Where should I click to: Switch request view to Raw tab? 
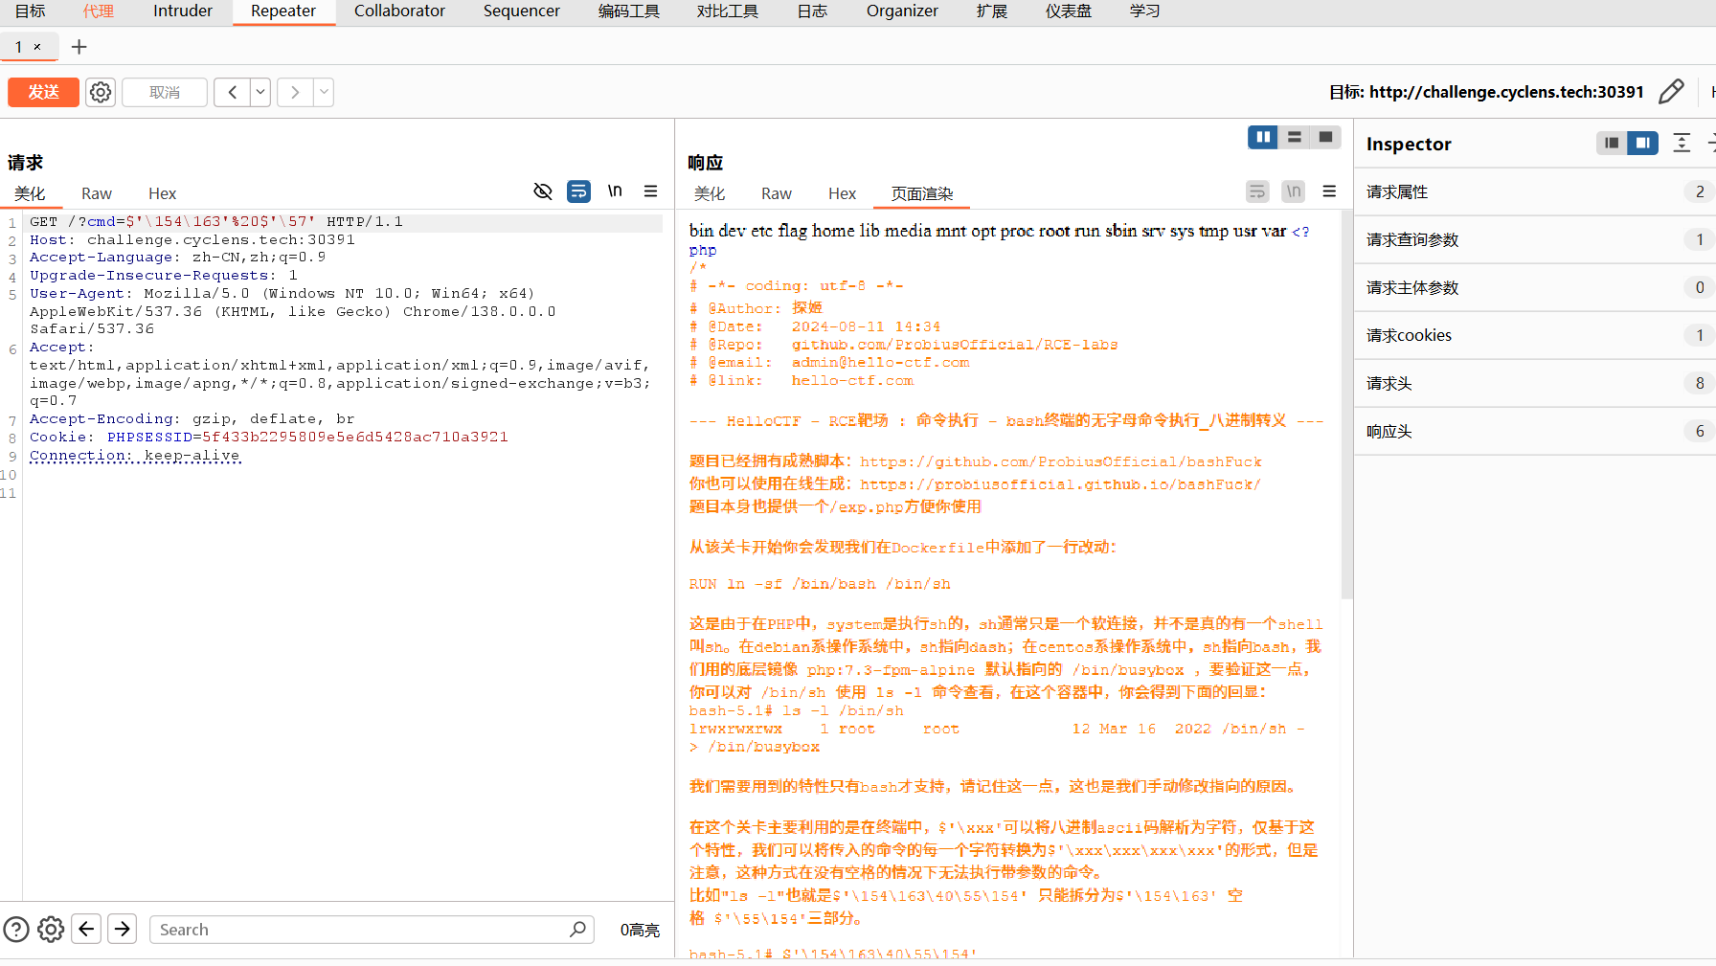[x=97, y=193]
